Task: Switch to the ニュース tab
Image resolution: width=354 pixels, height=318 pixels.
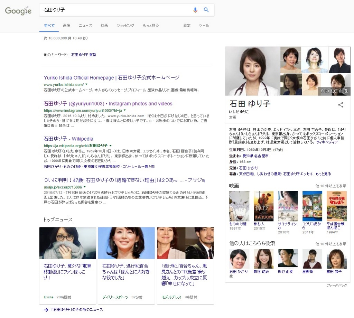Action: pyautogui.click(x=85, y=26)
